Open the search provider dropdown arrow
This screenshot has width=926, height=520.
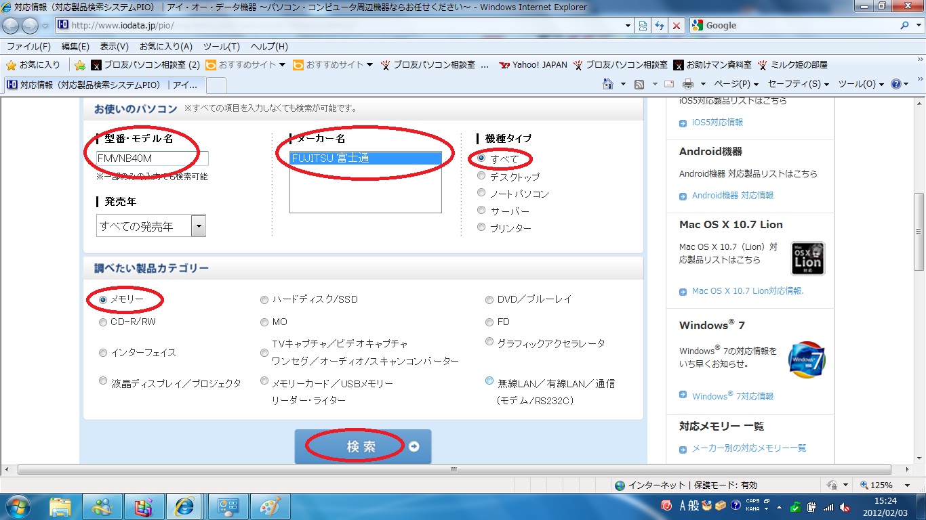pos(919,26)
